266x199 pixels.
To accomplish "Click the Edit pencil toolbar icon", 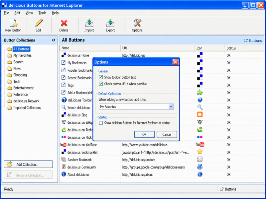I will tap(39, 23).
